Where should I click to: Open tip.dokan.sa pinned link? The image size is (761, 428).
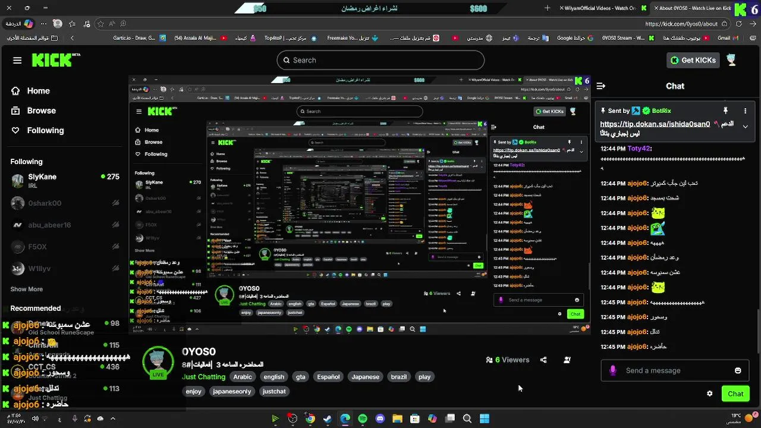pos(655,124)
